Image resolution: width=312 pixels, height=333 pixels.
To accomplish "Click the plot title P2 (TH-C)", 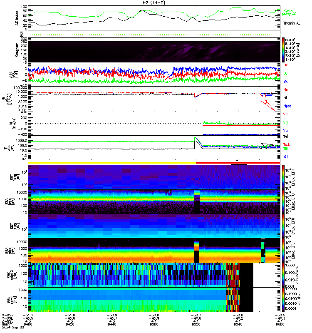I will pos(154,2).
